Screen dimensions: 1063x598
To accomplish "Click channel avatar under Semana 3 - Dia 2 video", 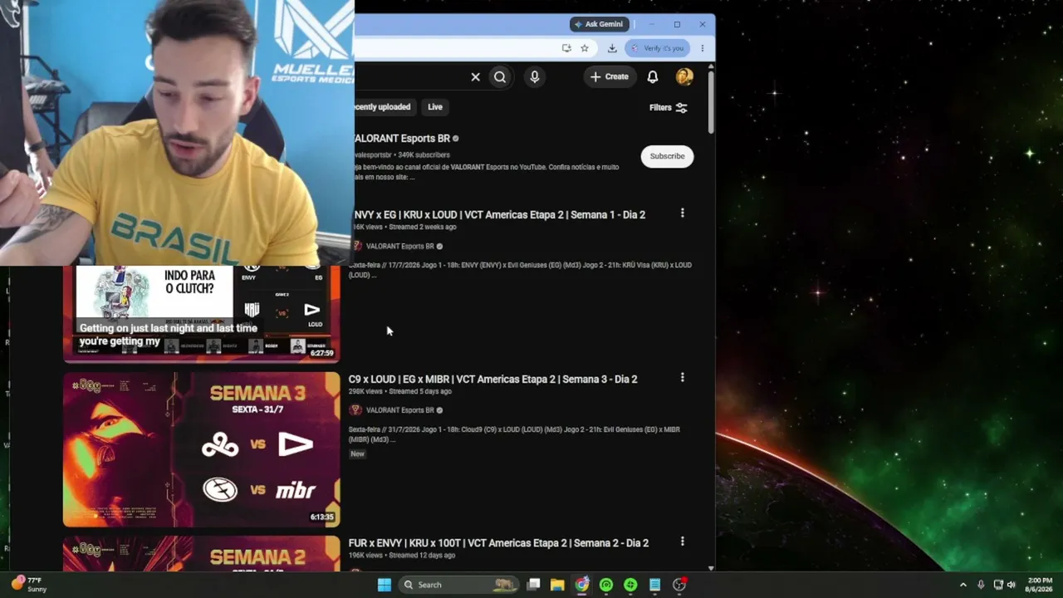I will click(x=355, y=410).
